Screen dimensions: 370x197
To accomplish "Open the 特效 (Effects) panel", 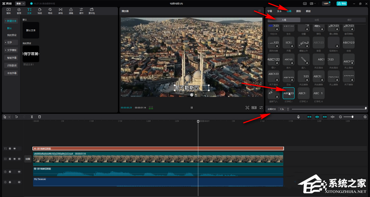I will click(x=50, y=10).
